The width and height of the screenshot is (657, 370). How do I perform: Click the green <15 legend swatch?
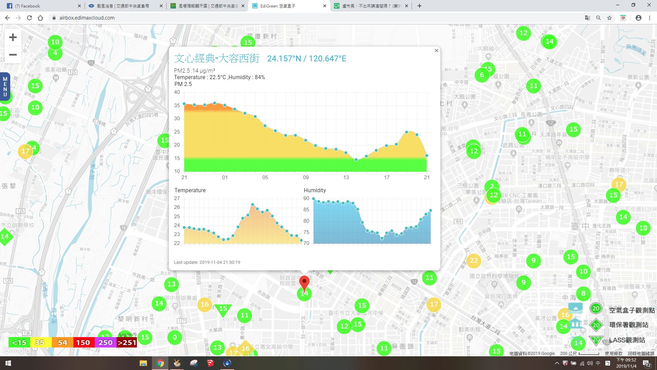point(19,342)
